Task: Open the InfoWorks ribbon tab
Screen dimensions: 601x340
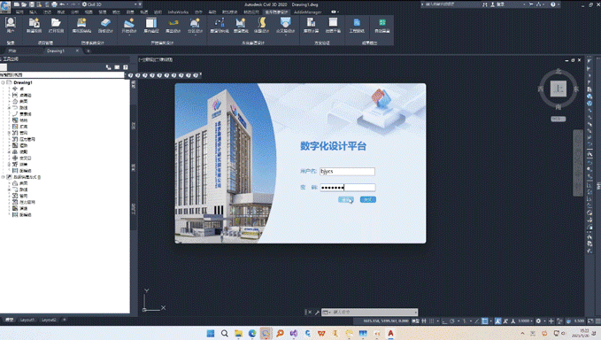Action: click(x=178, y=12)
